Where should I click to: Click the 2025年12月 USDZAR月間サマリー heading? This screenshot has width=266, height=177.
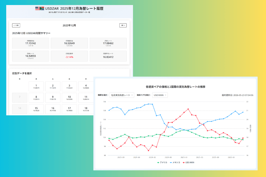pyautogui.click(x=31, y=33)
